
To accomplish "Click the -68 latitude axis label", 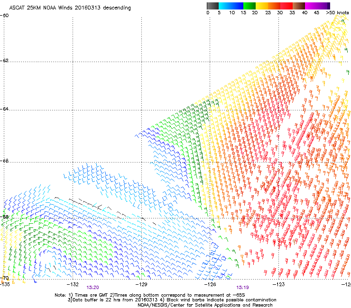I will 4,217.
